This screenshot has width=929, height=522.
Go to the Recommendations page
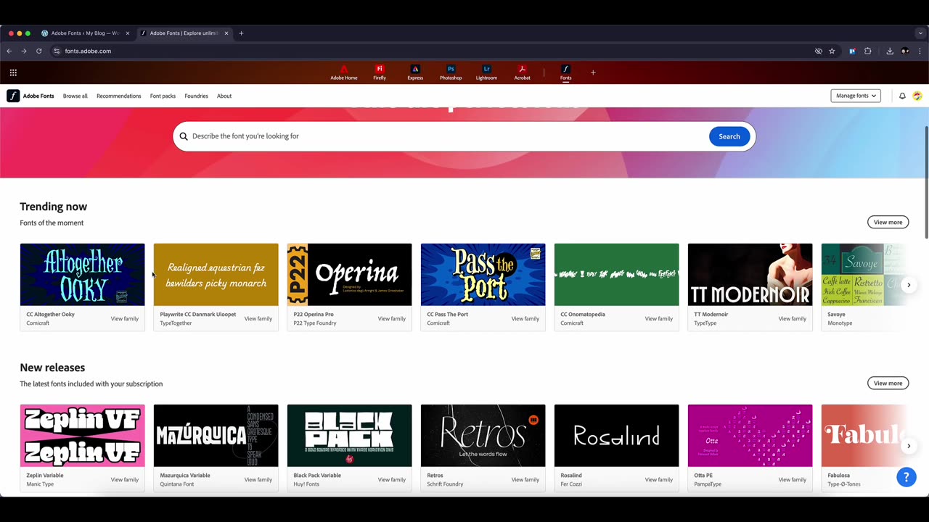118,96
